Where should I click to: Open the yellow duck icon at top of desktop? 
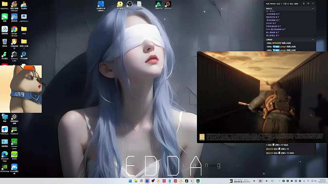tap(120, 5)
